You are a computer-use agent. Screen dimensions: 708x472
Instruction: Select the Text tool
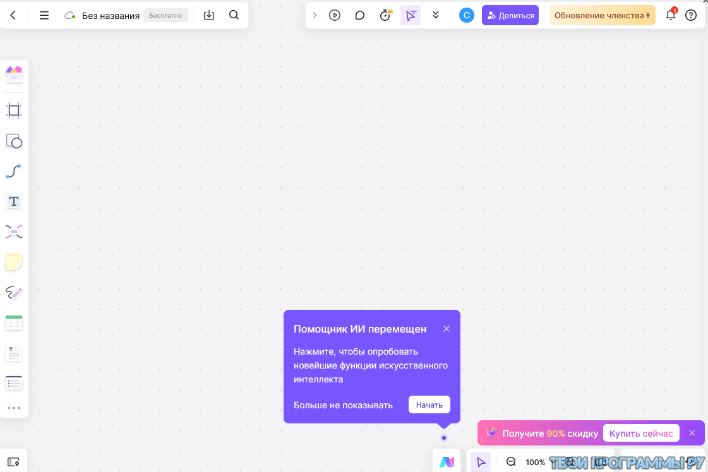click(14, 202)
